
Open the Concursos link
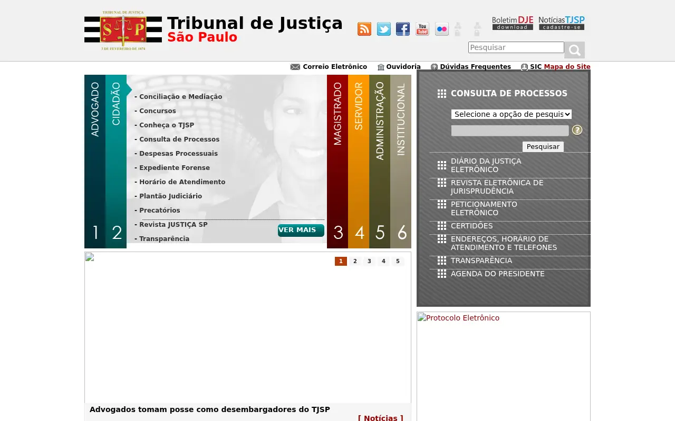point(158,111)
